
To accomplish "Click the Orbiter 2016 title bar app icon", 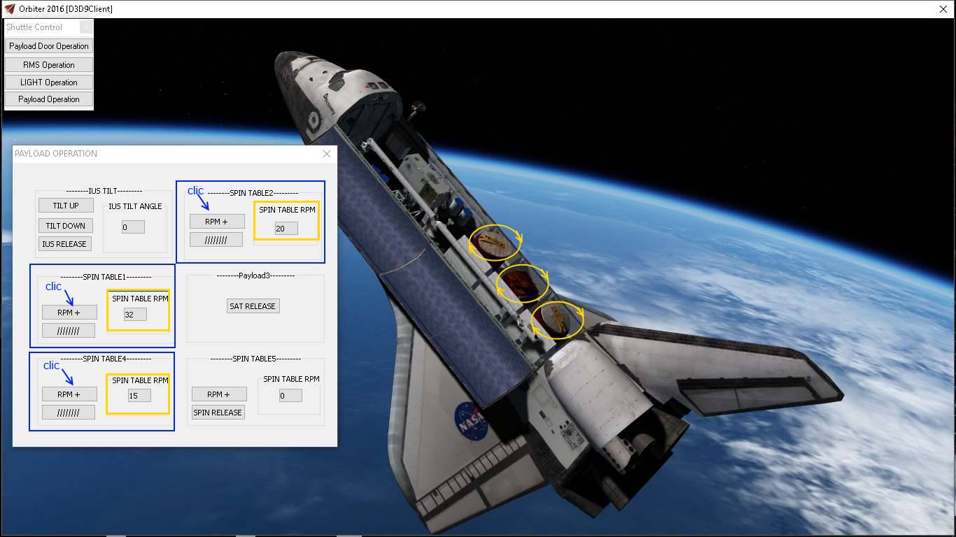I will [10, 9].
